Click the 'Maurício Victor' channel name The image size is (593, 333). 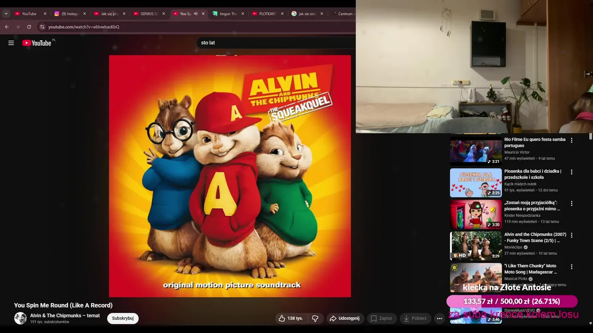(x=517, y=152)
